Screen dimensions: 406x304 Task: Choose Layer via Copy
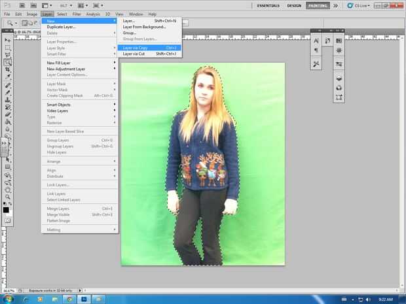[149, 48]
